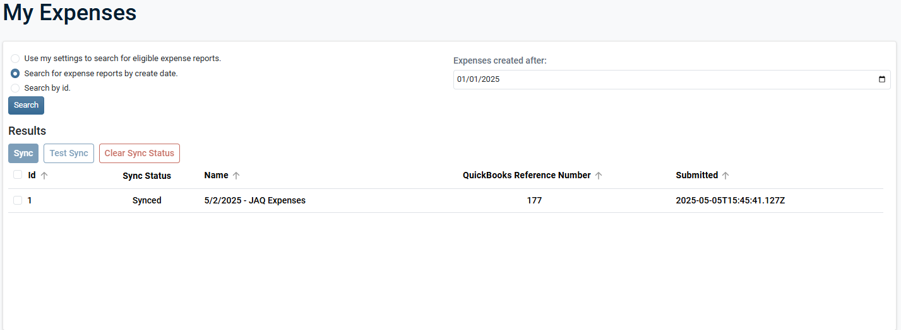Click the sort arrow next to Name

point(236,176)
